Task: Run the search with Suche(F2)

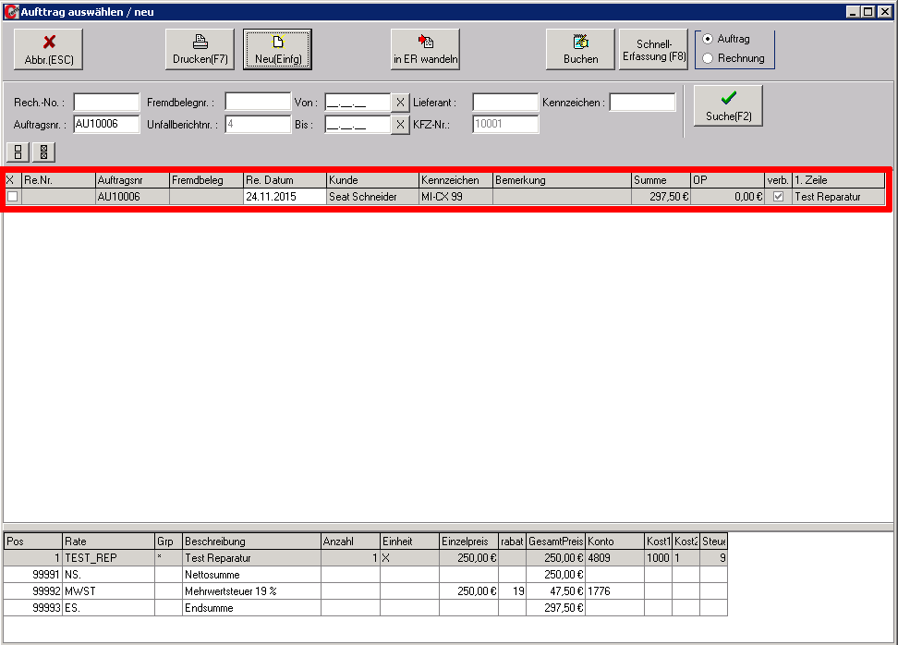Action: [727, 105]
